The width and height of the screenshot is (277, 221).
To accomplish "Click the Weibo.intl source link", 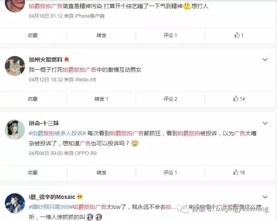I will coord(85,80).
